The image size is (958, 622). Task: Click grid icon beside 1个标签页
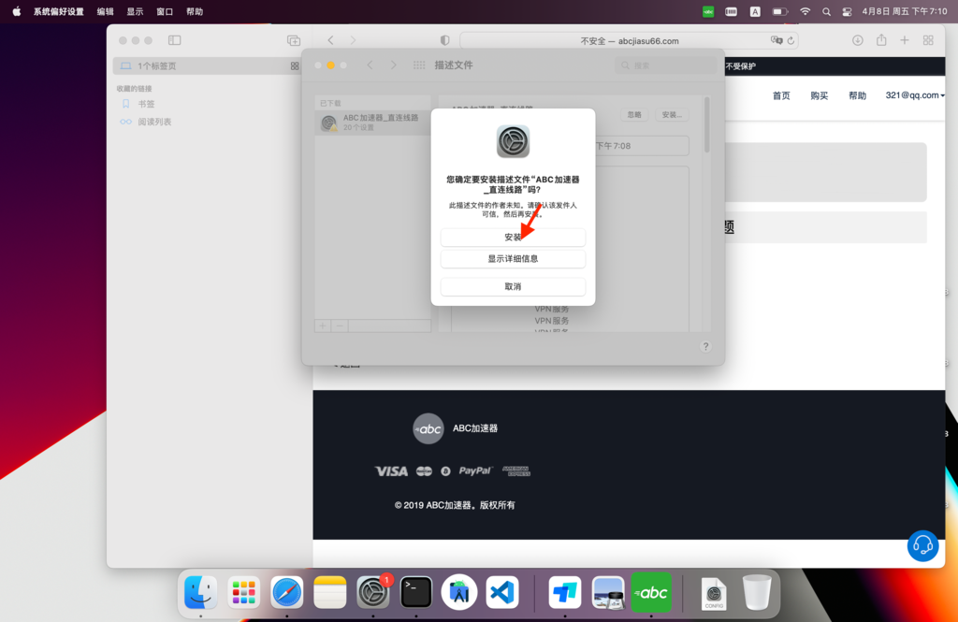pyautogui.click(x=295, y=66)
